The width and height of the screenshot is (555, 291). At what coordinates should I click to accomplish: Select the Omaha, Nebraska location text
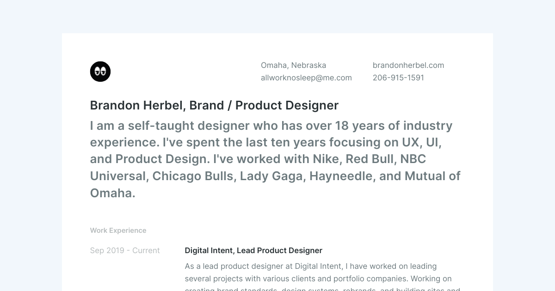pos(293,65)
